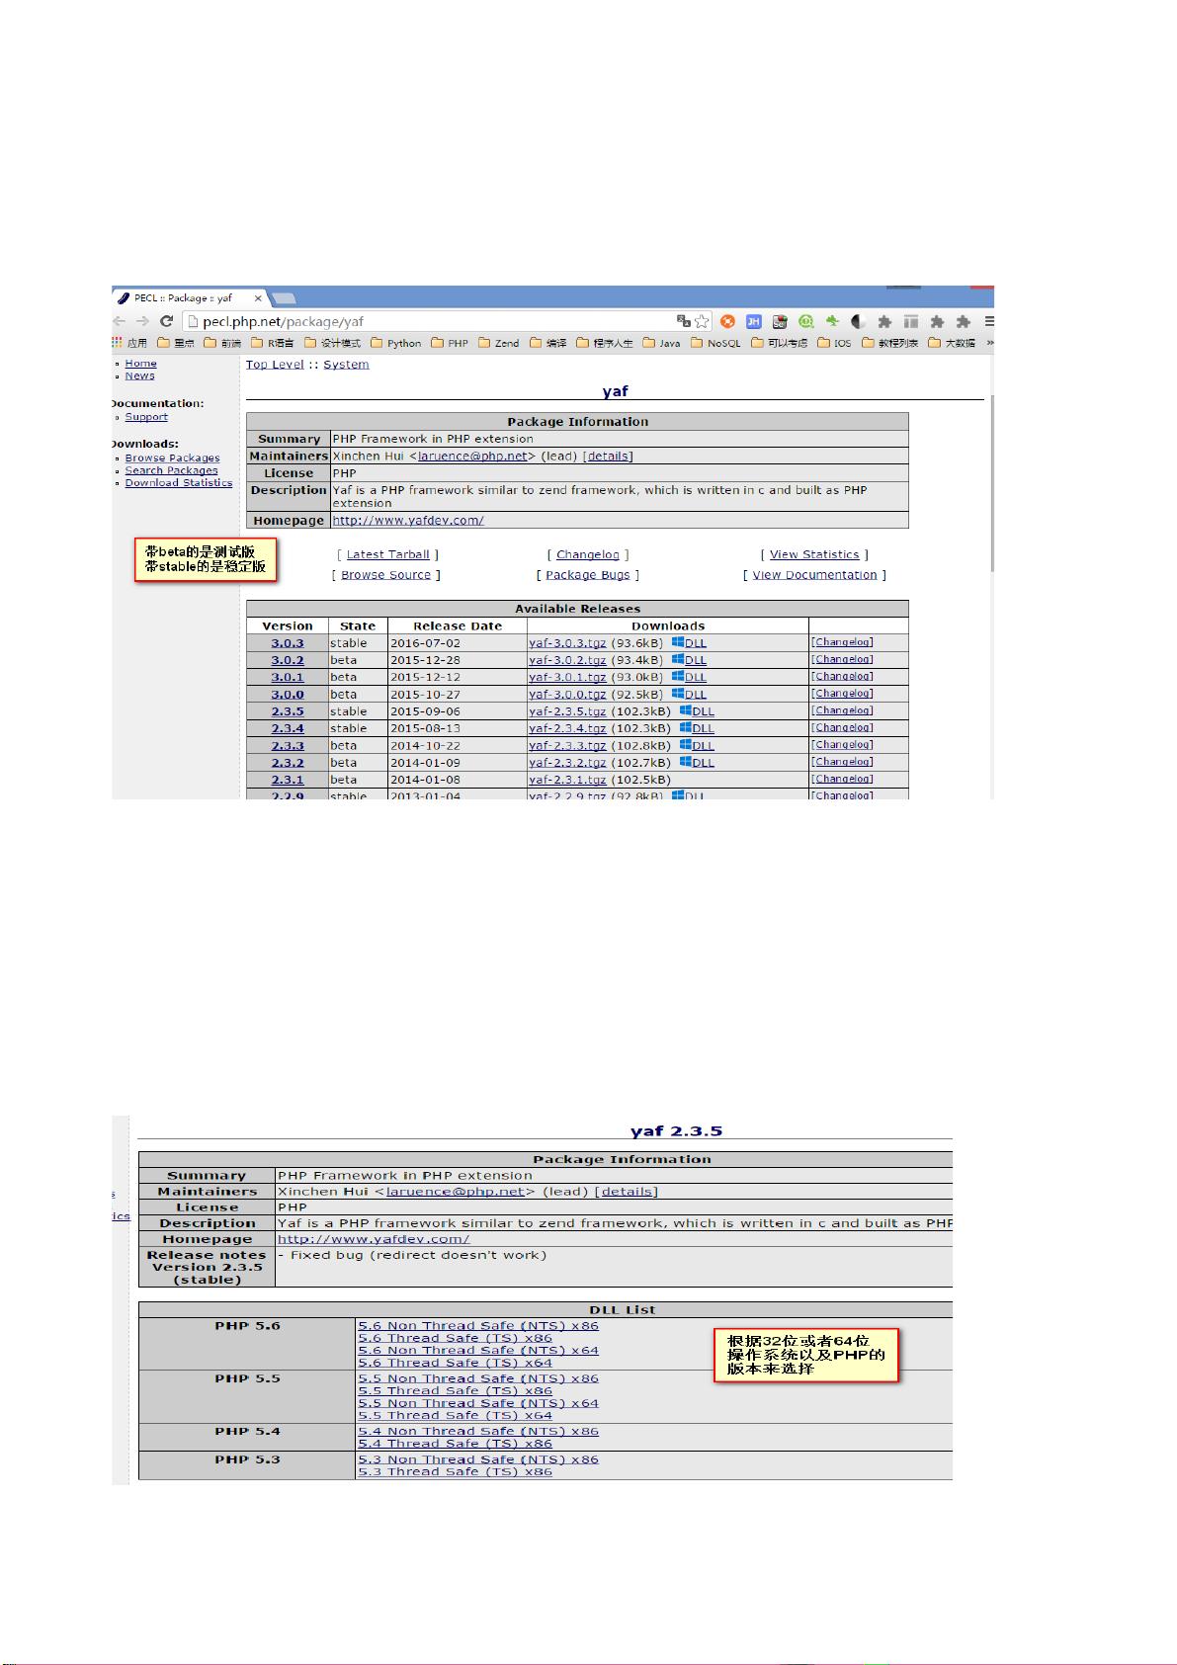Open a new browser tab
The height and width of the screenshot is (1665, 1177).
pos(285,298)
